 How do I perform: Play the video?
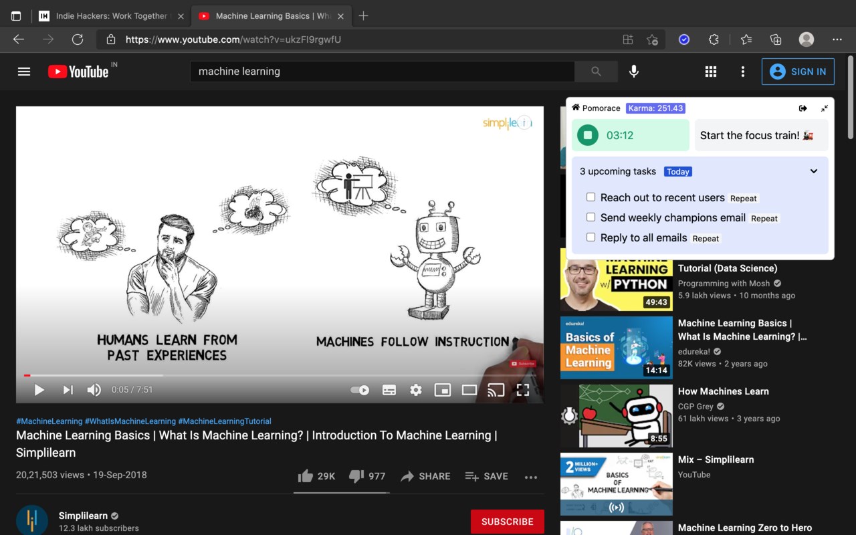[39, 390]
